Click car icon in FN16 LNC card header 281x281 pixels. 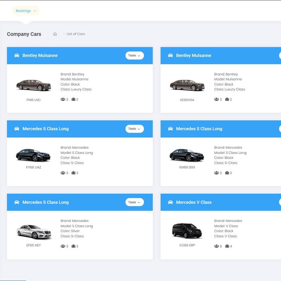17,55
